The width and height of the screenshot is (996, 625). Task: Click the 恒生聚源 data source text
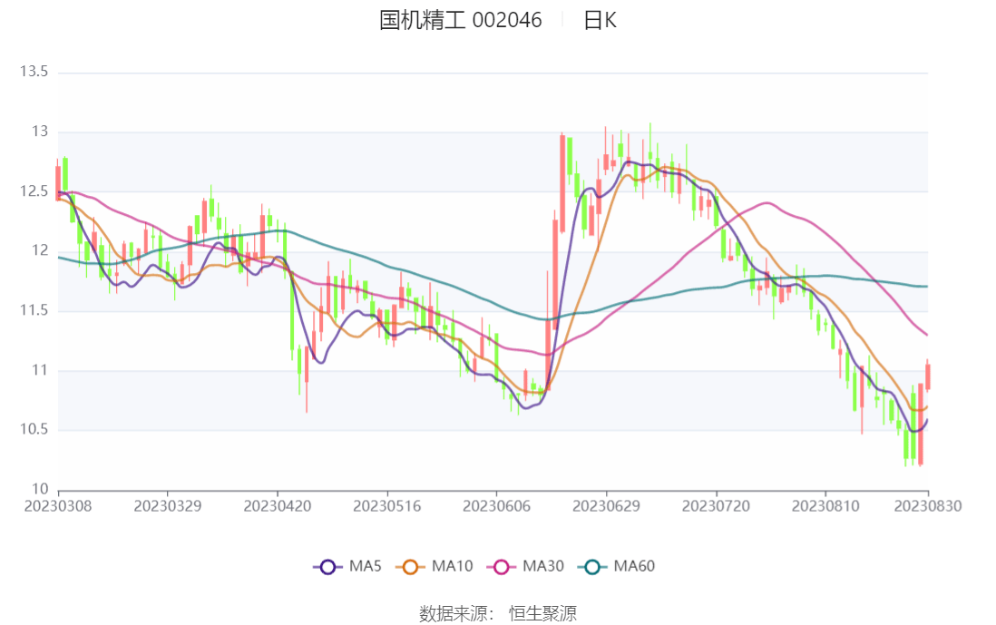click(542, 613)
